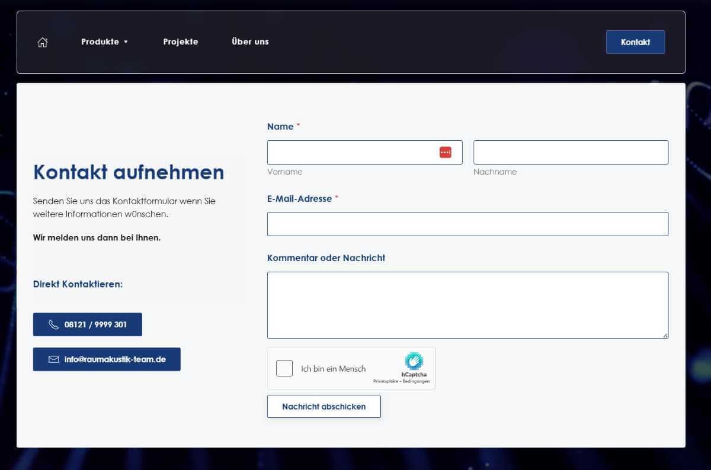Click the home icon in navigation bar

(42, 42)
